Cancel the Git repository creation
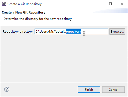Image resolution: width=128 pixels, height=97 pixels. [x=113, y=89]
